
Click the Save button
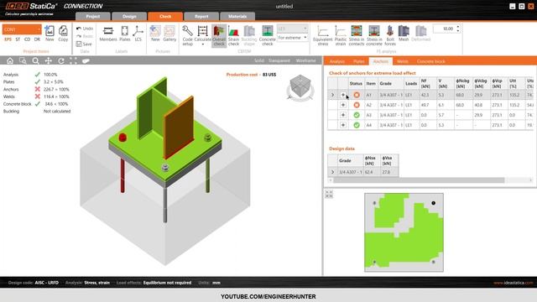[84, 44]
